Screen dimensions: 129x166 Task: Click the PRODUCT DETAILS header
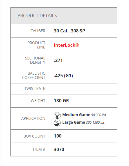[x=37, y=16]
